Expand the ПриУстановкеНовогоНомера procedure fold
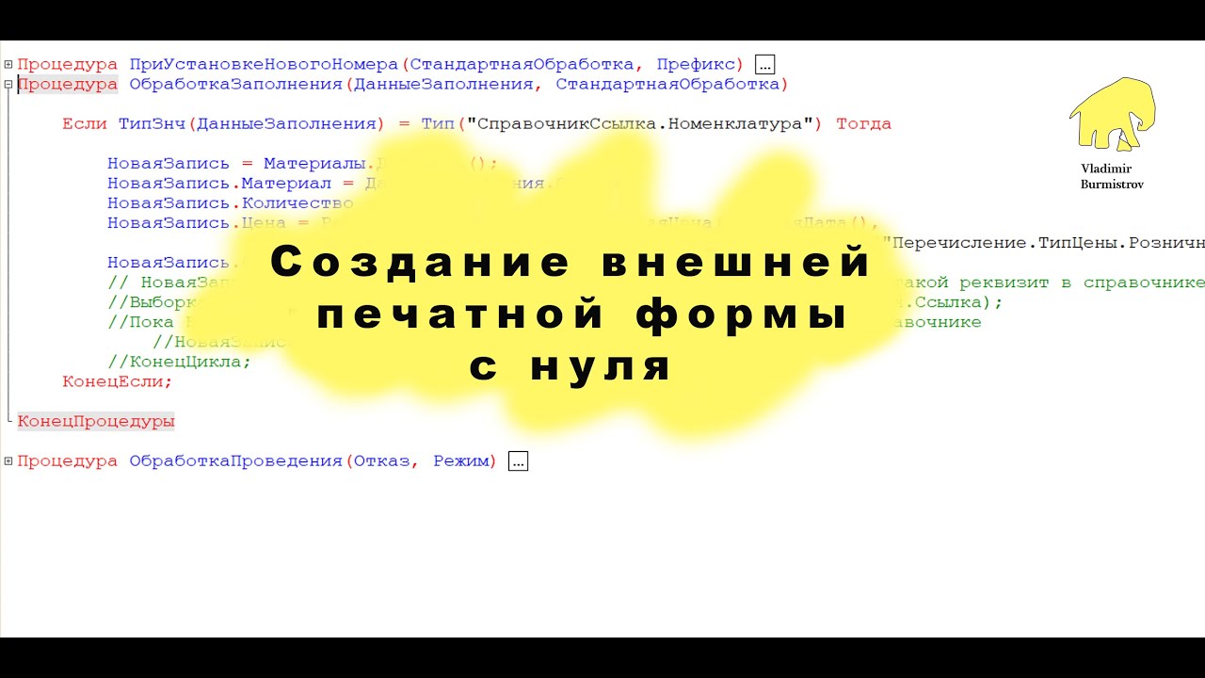The width and height of the screenshot is (1205, 678). point(8,64)
